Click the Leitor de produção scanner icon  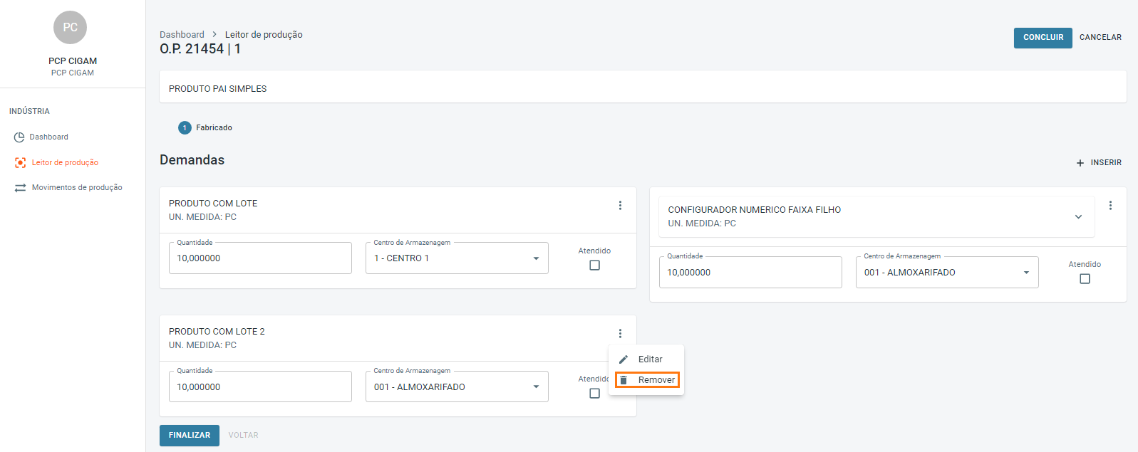click(x=20, y=163)
